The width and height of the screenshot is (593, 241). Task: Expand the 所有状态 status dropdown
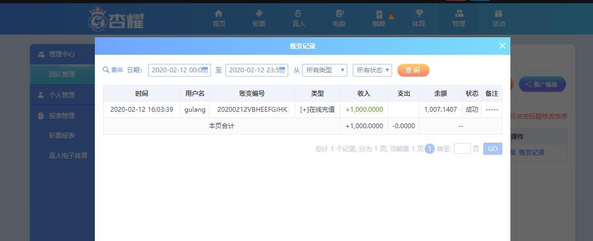[372, 70]
